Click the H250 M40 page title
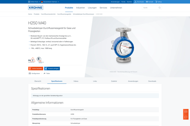190x126 pixels. click(x=37, y=23)
